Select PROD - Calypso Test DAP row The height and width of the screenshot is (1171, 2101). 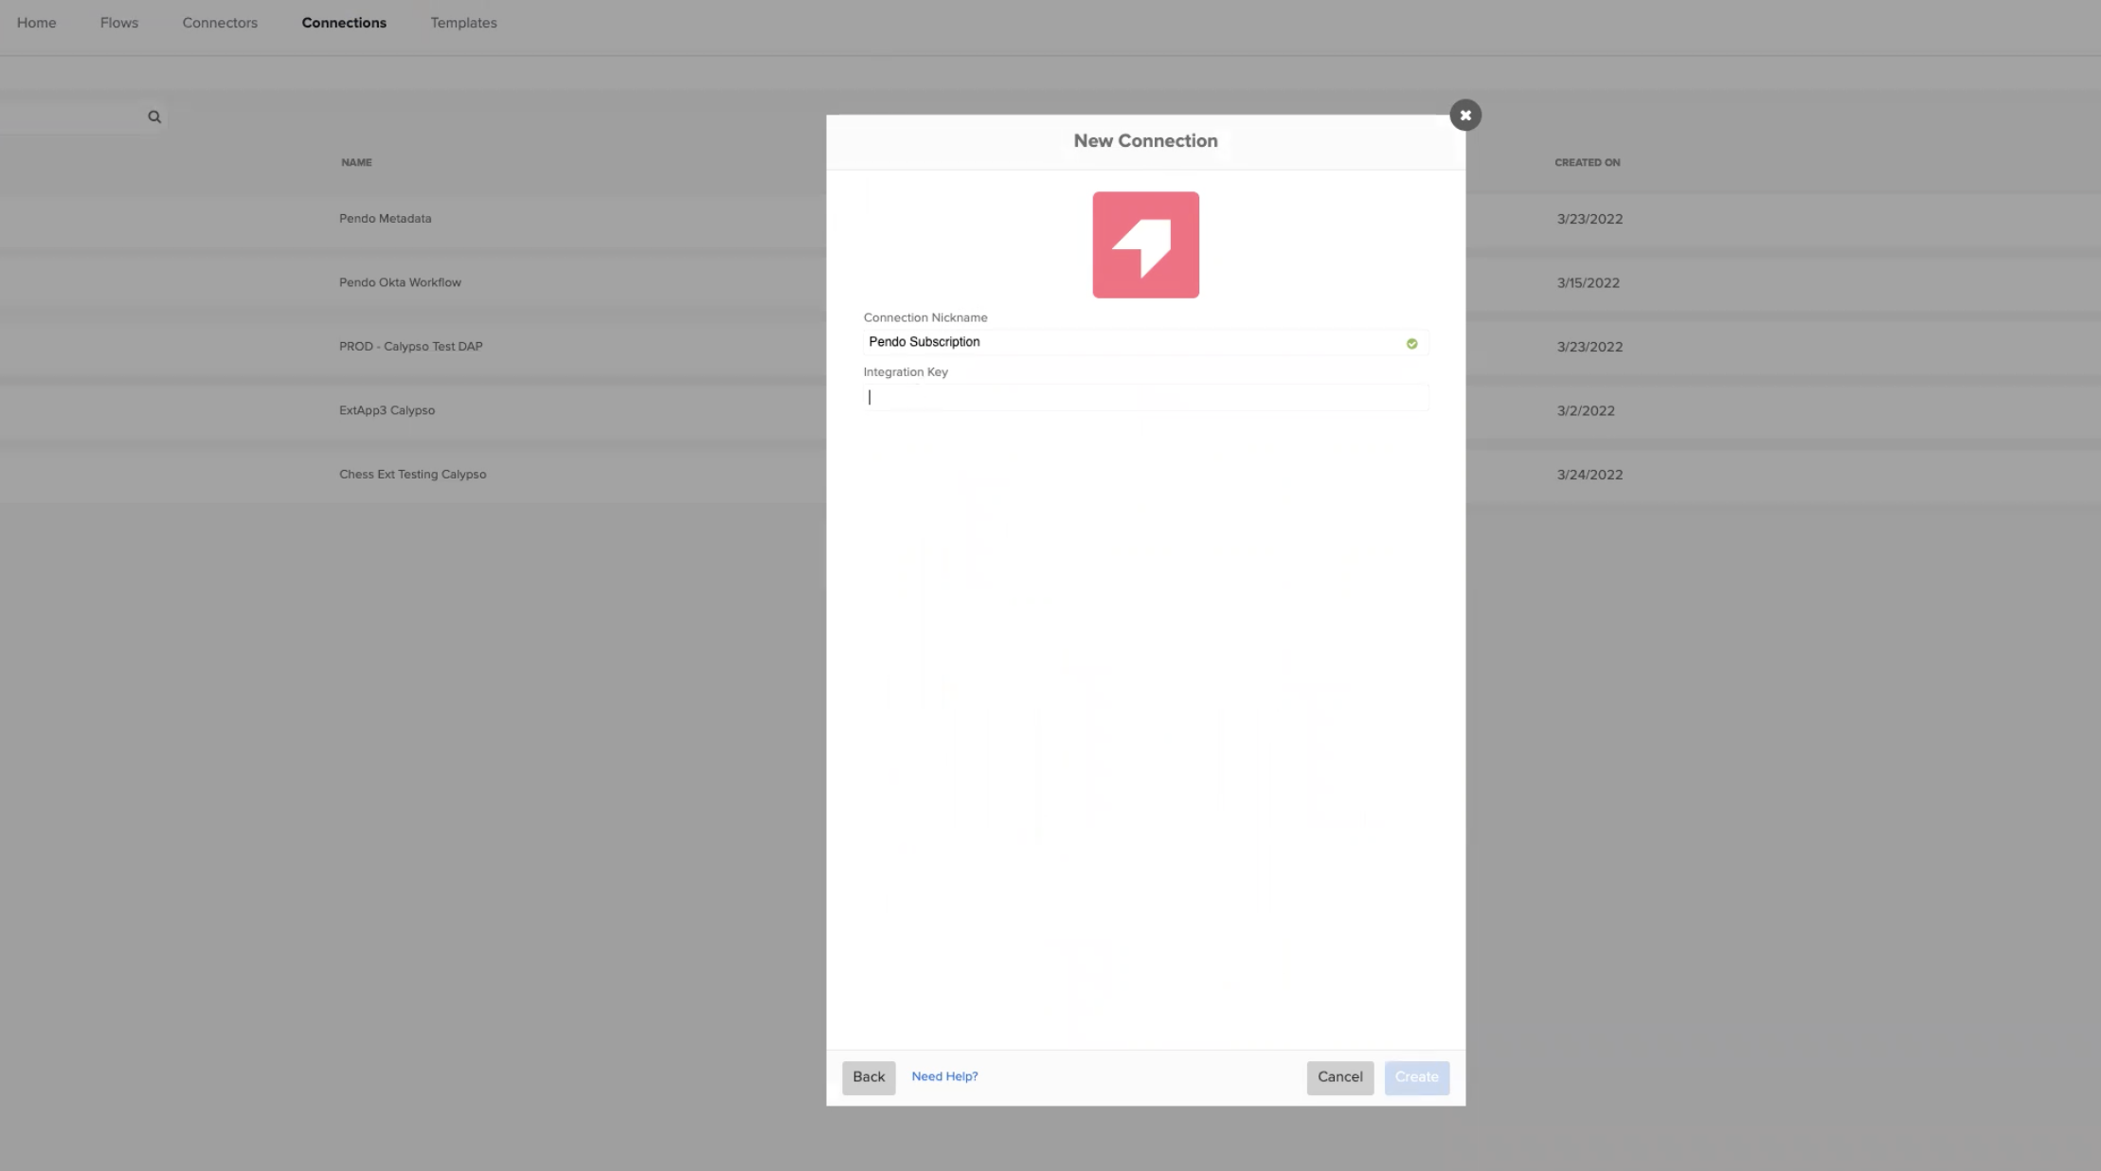[411, 347]
